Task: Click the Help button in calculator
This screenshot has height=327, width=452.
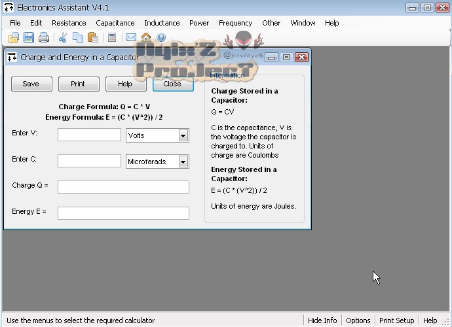Action: [x=126, y=84]
